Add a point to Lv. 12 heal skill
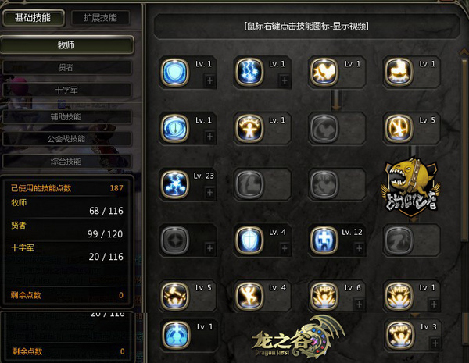Screen dimensions: 469x363 pyautogui.click(x=359, y=248)
